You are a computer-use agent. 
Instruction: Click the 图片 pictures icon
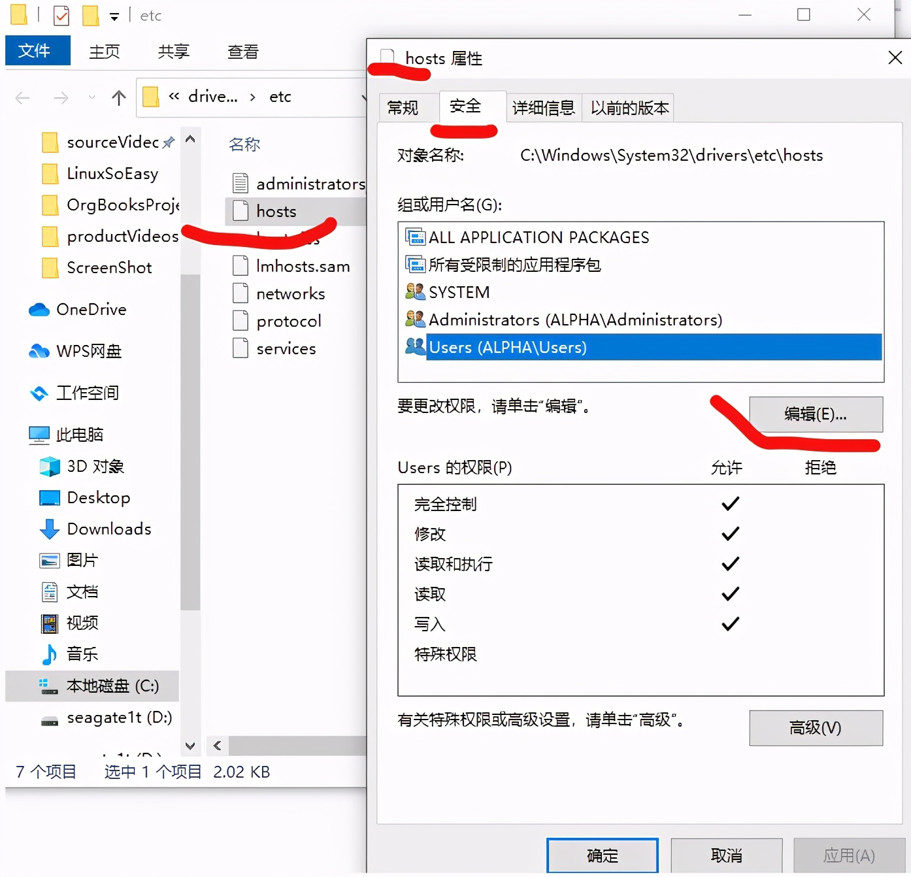click(x=50, y=561)
